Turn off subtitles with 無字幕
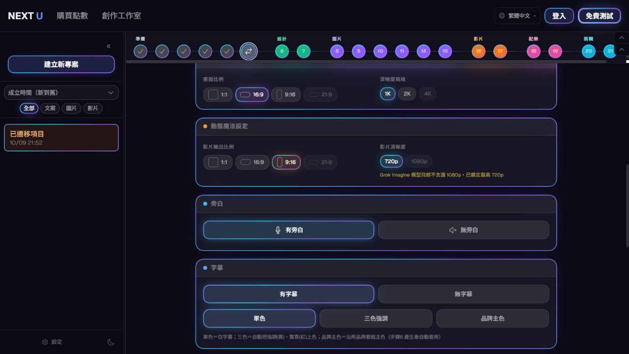629x354 pixels. pos(463,294)
